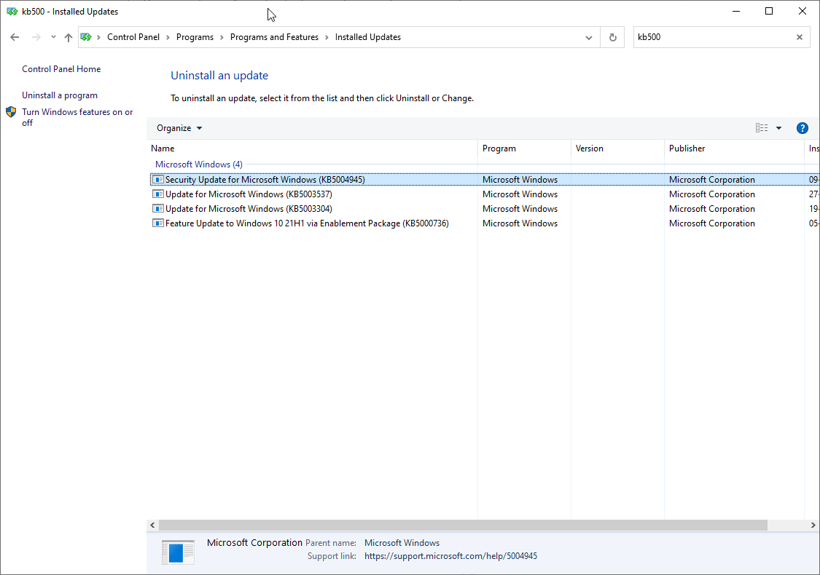Select the KB5004945 security update's icon
The width and height of the screenshot is (820, 575).
click(x=158, y=179)
